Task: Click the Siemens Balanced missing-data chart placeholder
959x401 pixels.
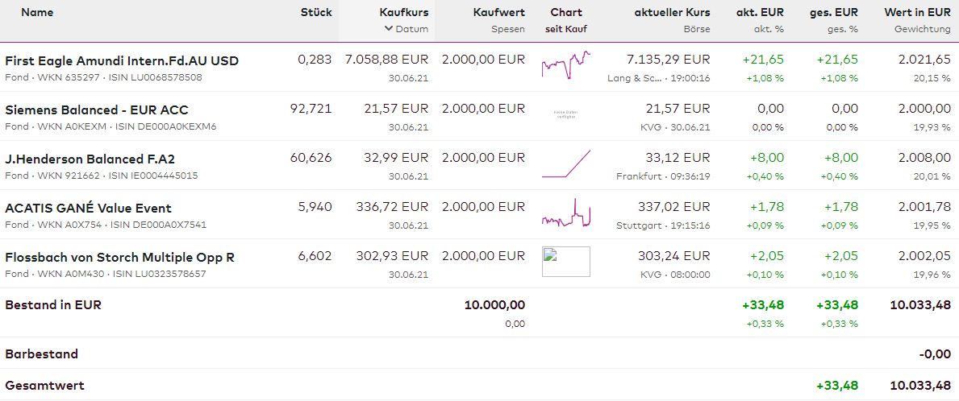Action: [565, 114]
